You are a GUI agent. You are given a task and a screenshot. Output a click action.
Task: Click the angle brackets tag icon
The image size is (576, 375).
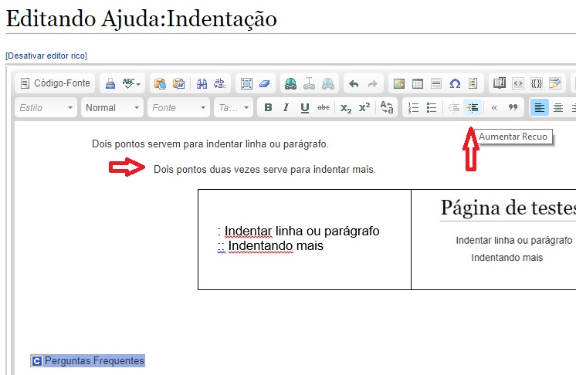coord(518,83)
